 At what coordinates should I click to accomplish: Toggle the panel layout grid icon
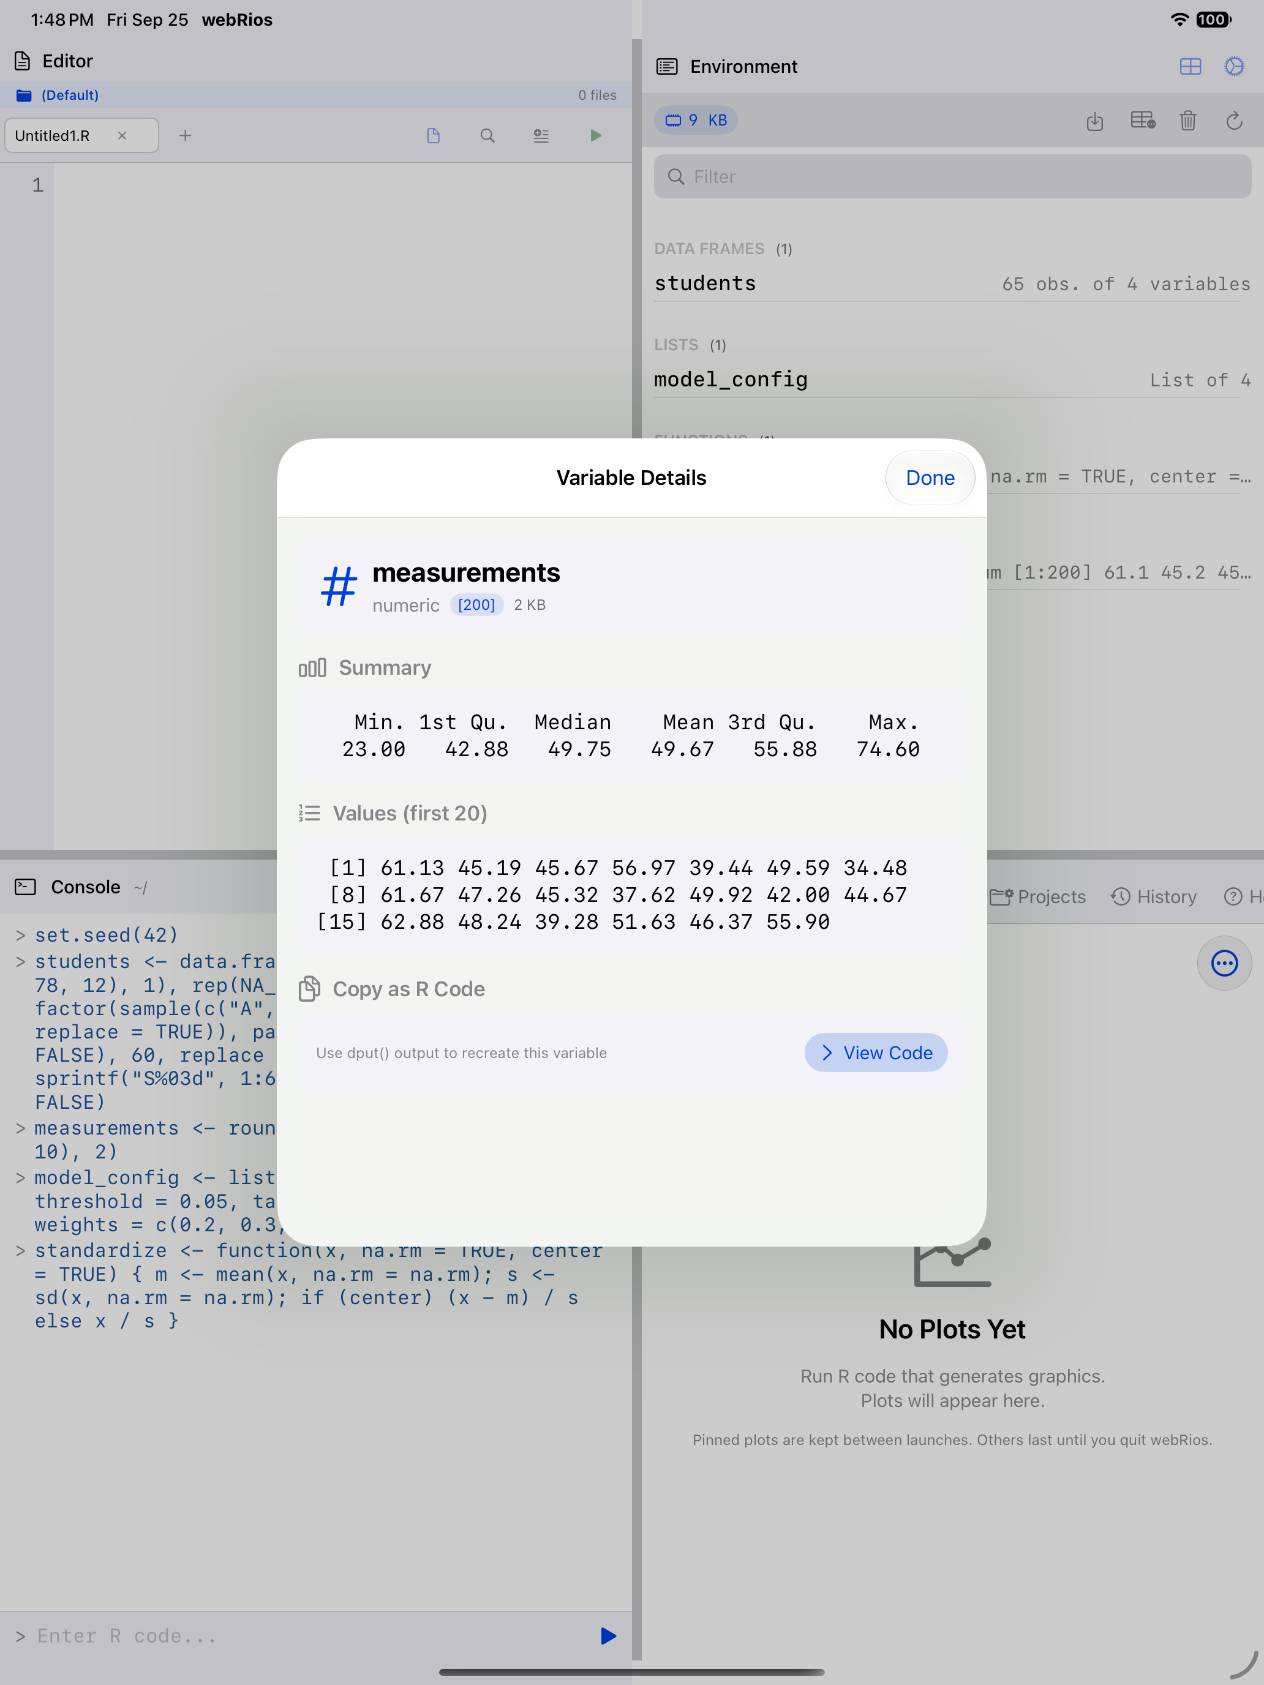[x=1190, y=67]
